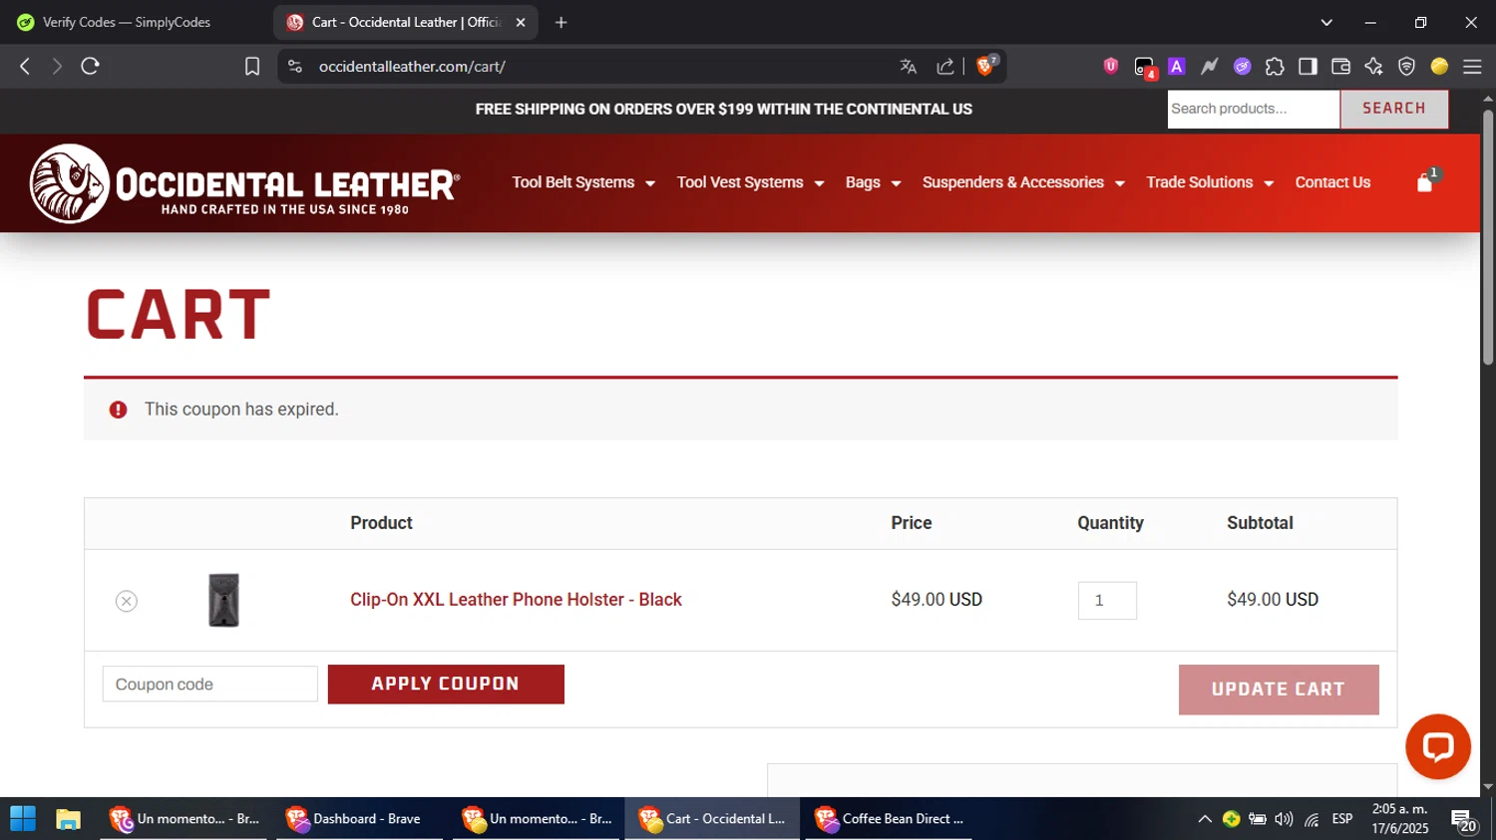The height and width of the screenshot is (840, 1496).
Task: Click the browser forward arrow
Action: click(x=57, y=66)
